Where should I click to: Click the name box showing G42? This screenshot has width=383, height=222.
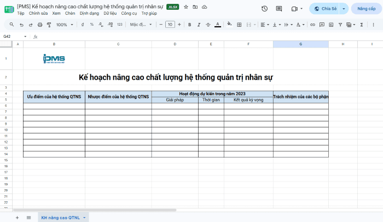point(15,37)
